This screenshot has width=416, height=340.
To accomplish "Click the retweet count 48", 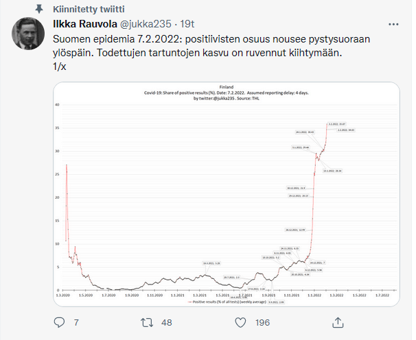I will [167, 321].
